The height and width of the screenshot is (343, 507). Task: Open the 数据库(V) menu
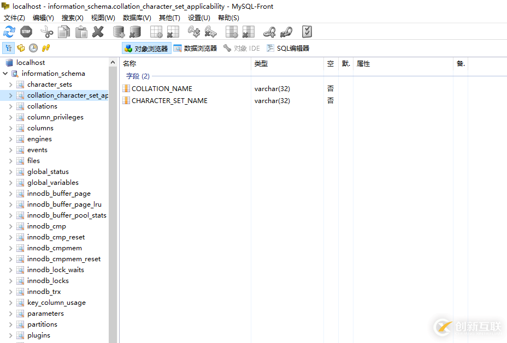click(x=137, y=18)
